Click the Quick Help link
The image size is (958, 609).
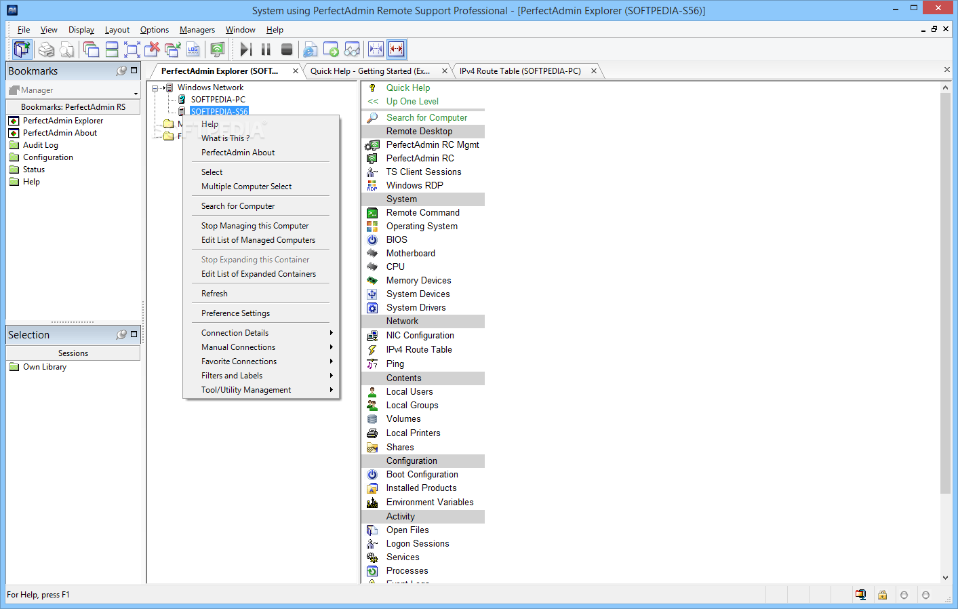tap(408, 88)
